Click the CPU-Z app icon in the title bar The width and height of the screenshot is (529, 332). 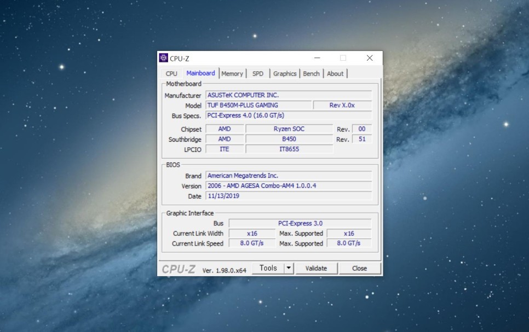click(x=164, y=58)
